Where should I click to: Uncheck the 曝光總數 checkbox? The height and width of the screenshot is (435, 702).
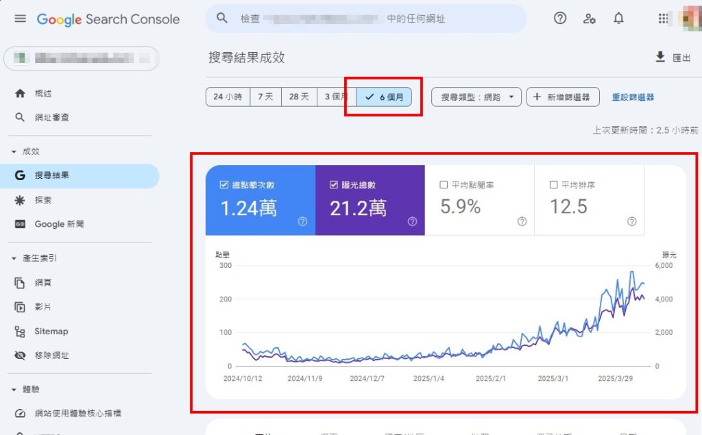[334, 185]
